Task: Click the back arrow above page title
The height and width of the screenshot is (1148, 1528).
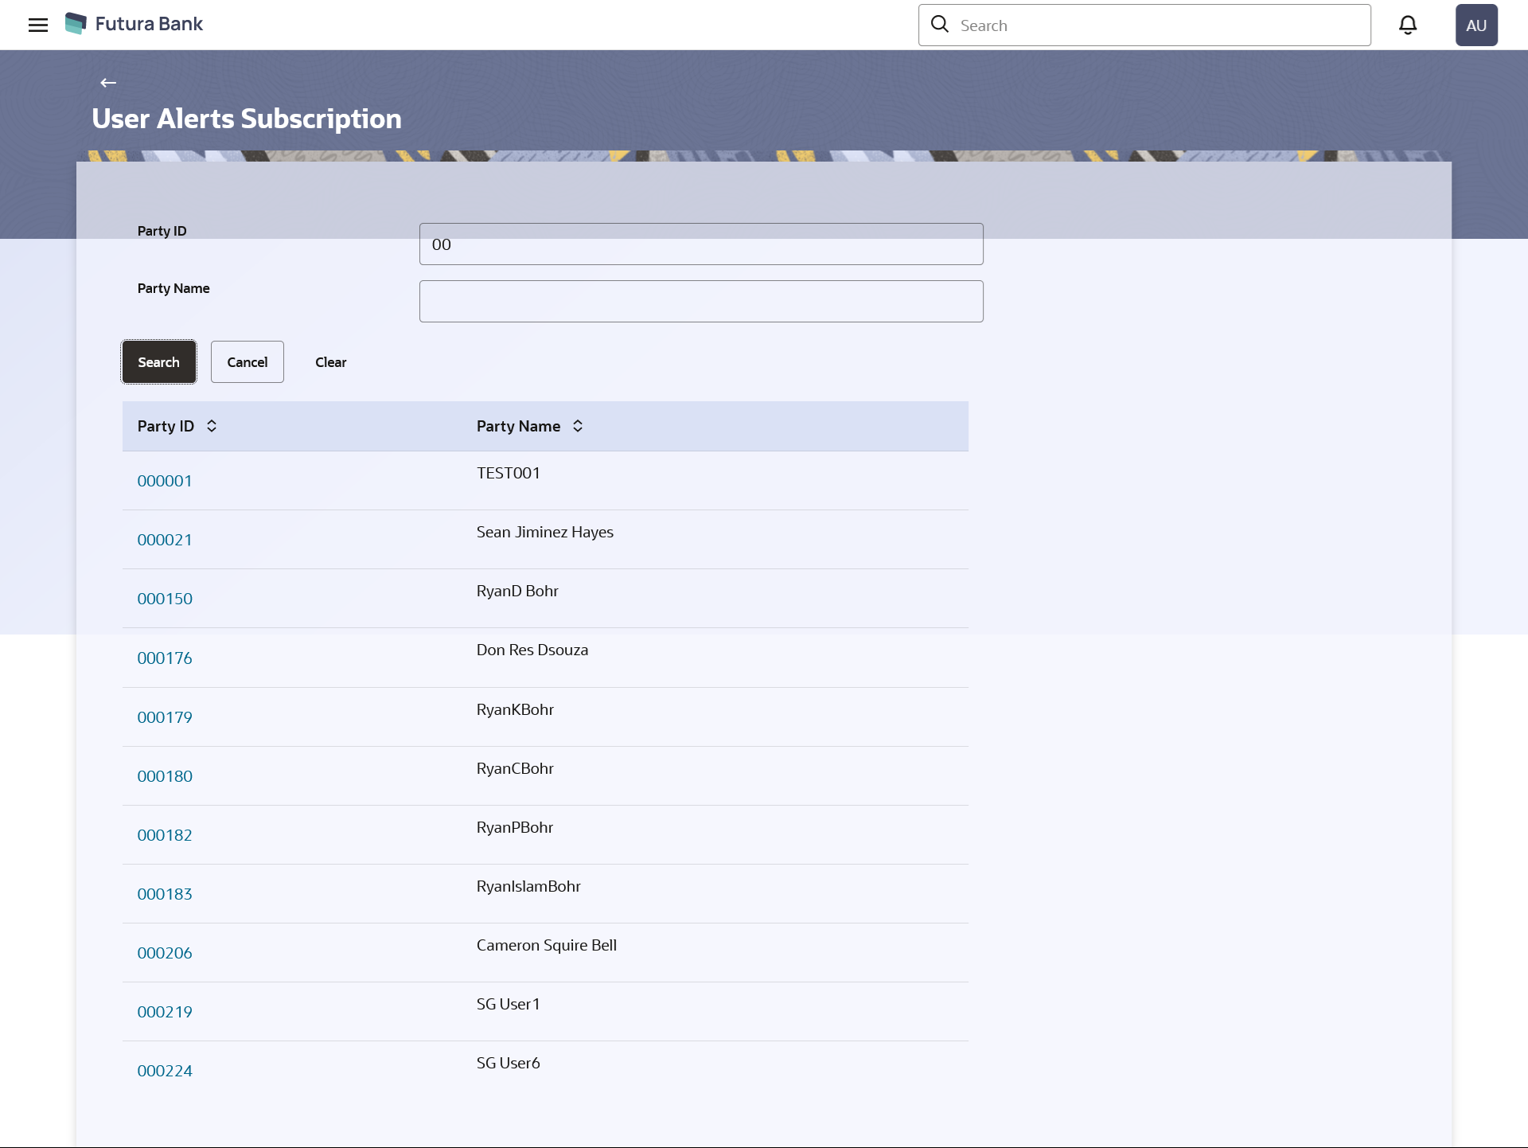Action: (x=108, y=83)
